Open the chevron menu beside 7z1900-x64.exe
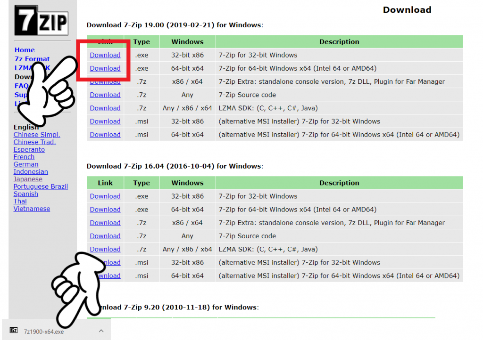The height and width of the screenshot is (340, 483). pyautogui.click(x=101, y=331)
